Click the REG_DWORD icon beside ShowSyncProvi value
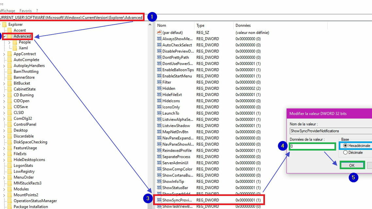The image size is (372, 209). click(159, 200)
